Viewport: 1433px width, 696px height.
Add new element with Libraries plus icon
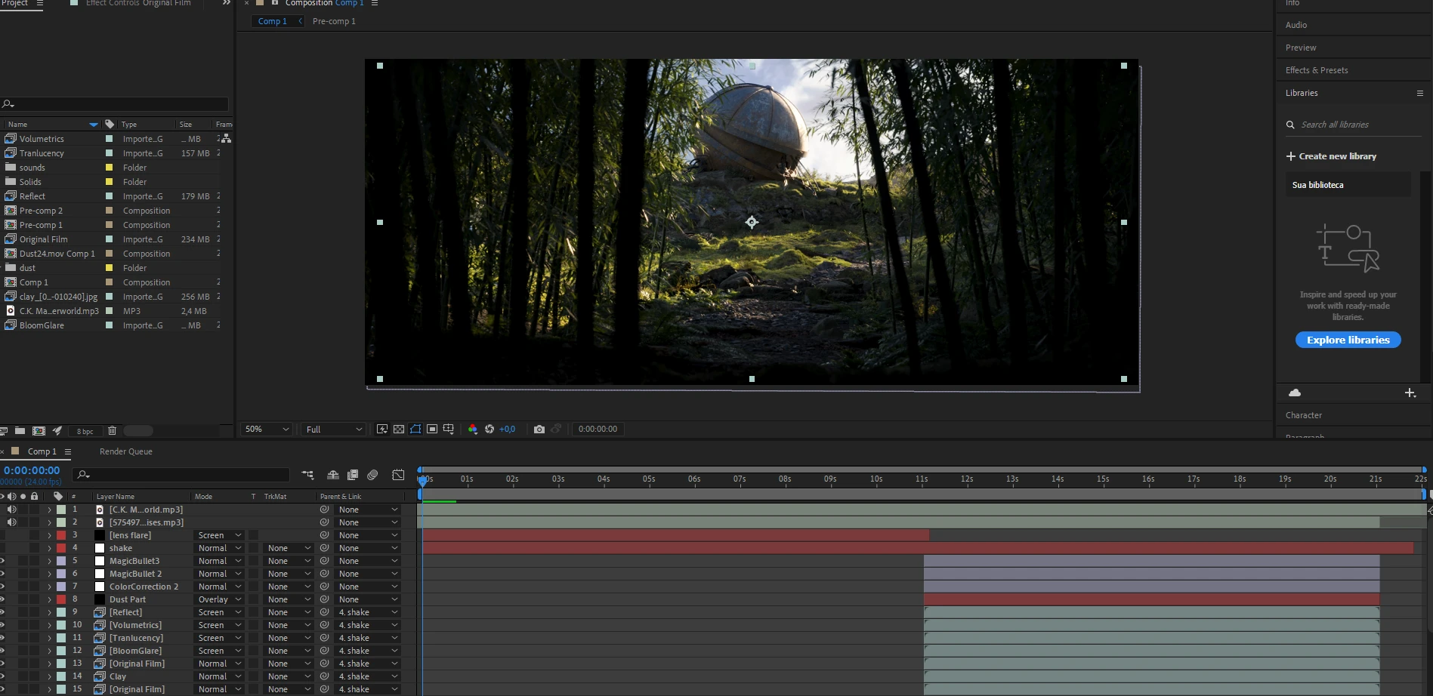[x=1410, y=393]
